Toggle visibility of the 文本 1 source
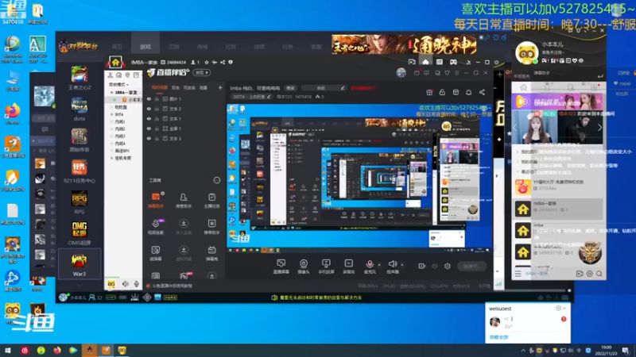636x357 pixels. 149,118
